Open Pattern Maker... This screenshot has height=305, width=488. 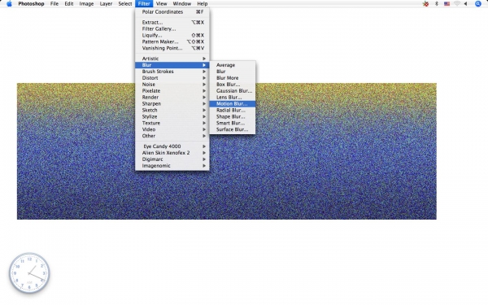(x=172, y=41)
